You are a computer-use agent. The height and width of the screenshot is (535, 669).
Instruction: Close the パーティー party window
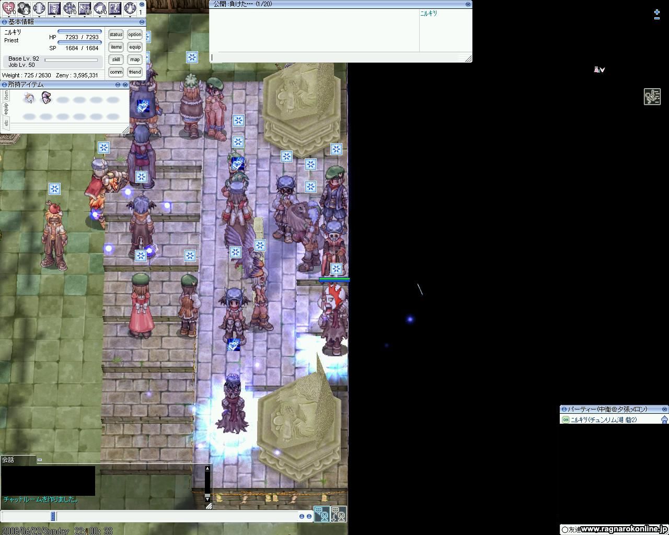pyautogui.click(x=665, y=409)
